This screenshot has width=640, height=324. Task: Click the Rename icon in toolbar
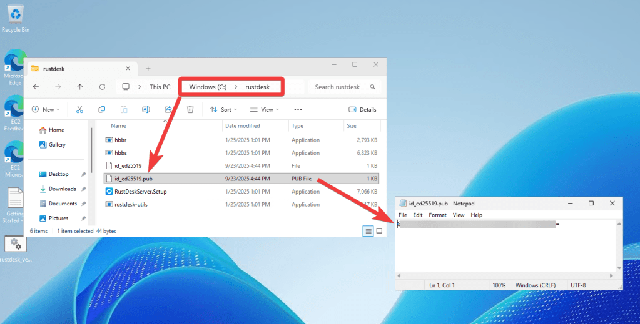pos(146,109)
